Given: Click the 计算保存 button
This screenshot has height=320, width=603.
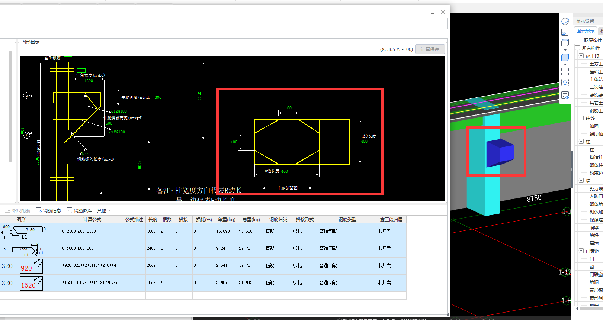Looking at the screenshot, I should click(430, 49).
